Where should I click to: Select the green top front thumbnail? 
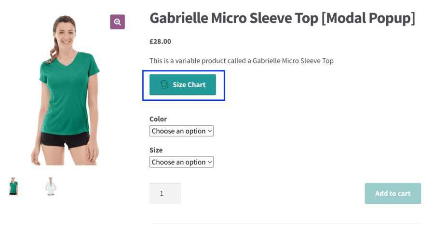[x=14, y=187]
